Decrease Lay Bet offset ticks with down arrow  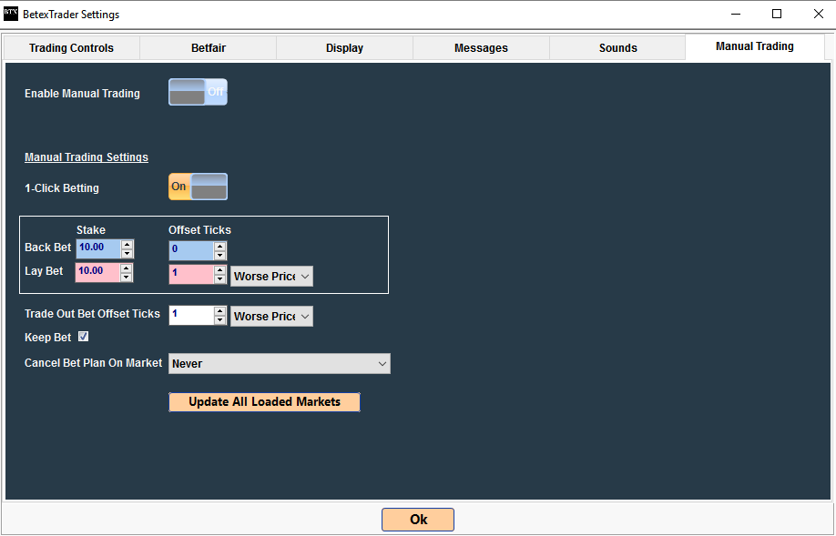coord(220,279)
